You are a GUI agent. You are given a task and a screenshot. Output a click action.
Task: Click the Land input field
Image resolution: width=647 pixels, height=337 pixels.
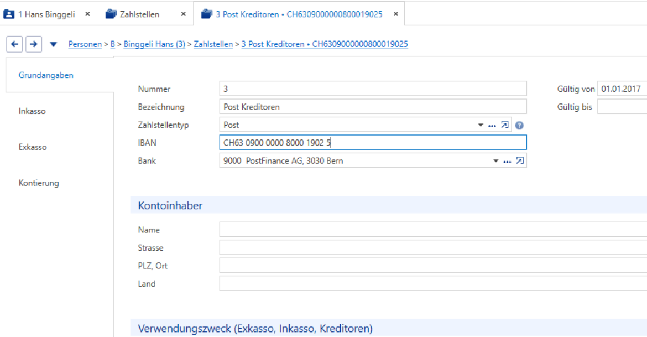click(x=433, y=284)
